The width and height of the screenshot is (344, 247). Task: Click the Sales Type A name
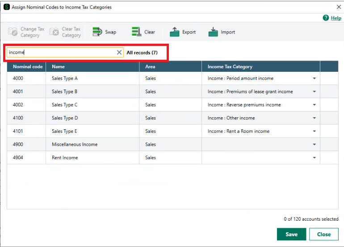click(x=65, y=78)
